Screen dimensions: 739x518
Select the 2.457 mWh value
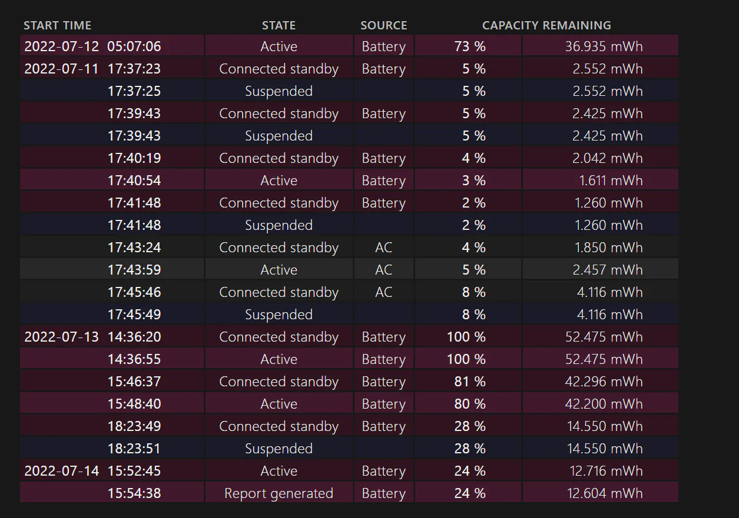(x=608, y=270)
